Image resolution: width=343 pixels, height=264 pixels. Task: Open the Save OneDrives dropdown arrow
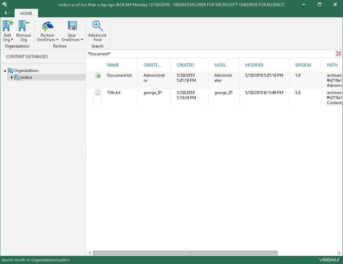82,40
